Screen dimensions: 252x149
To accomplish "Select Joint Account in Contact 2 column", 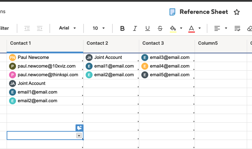I will pyautogui.click(x=111, y=58).
